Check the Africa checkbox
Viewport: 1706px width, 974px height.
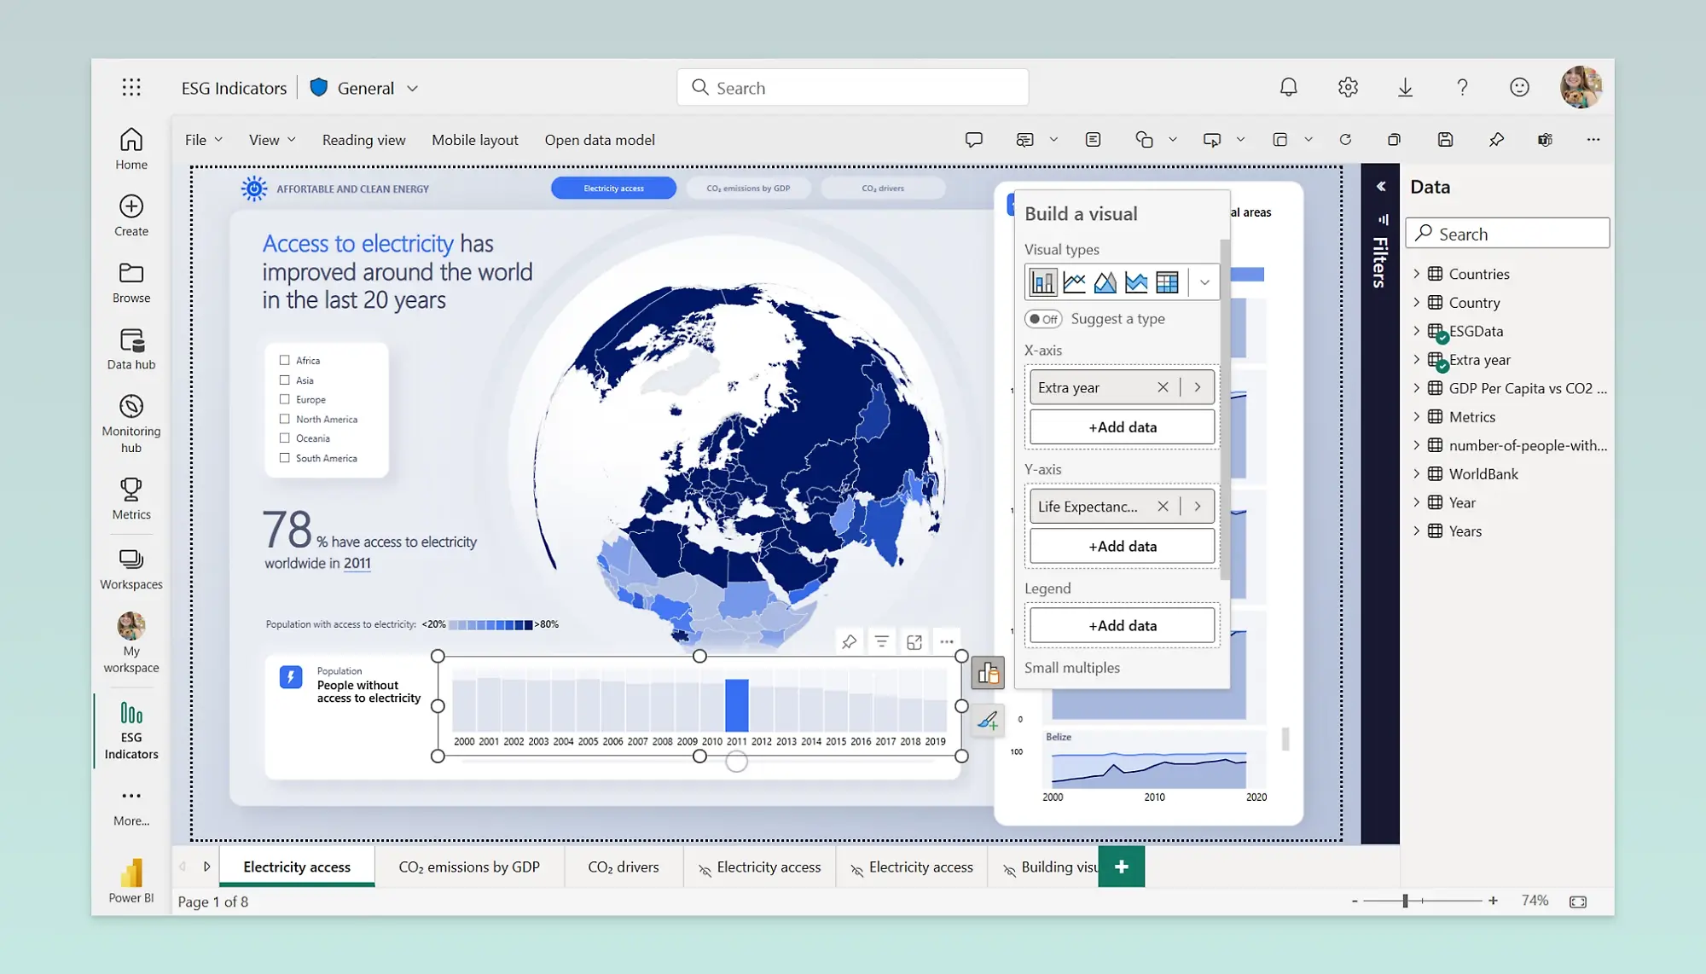284,360
